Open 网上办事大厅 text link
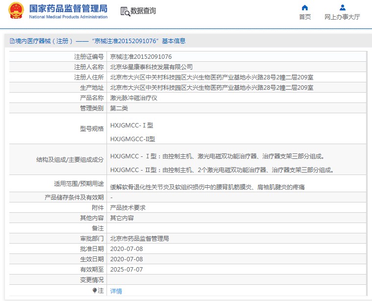Image resolution: width=372 pixels, height=301 pixels. [343, 17]
